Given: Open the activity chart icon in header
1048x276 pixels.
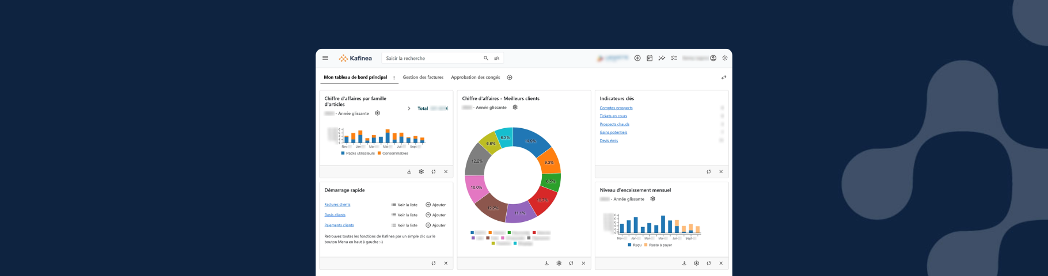Looking at the screenshot, I should [x=662, y=58].
